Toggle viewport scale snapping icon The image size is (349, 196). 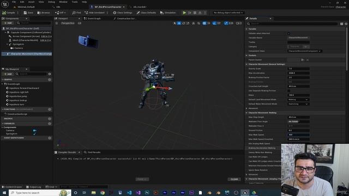(226, 23)
